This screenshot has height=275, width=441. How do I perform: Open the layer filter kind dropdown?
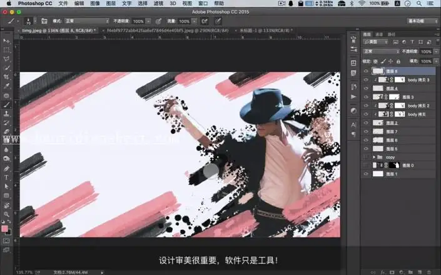[375, 42]
